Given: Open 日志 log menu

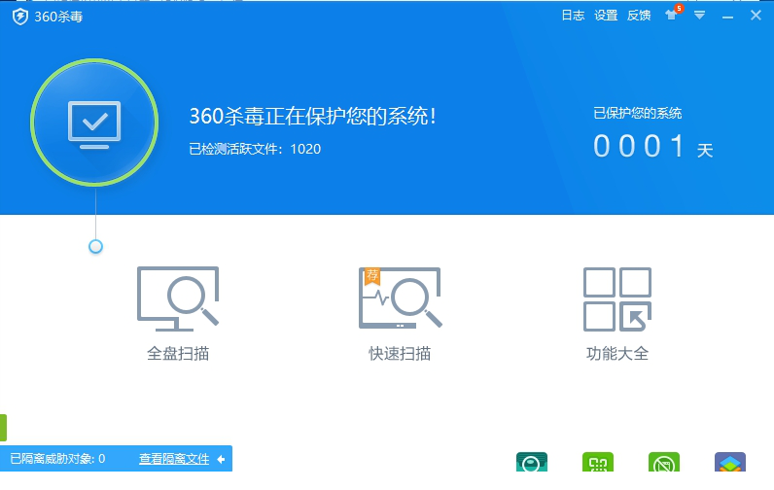Looking at the screenshot, I should [573, 16].
